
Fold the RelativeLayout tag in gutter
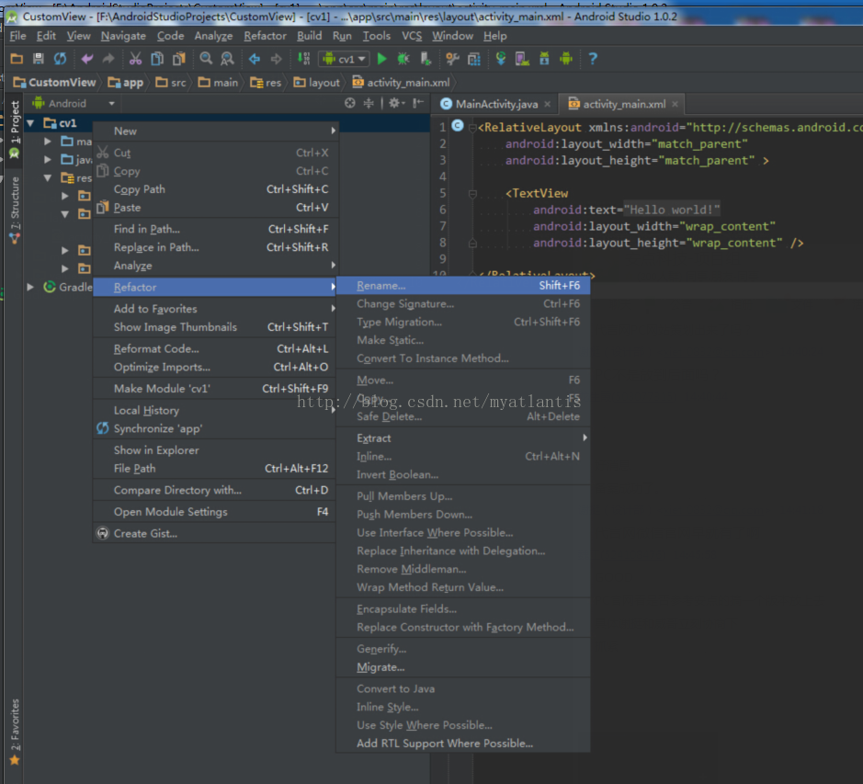(x=472, y=128)
